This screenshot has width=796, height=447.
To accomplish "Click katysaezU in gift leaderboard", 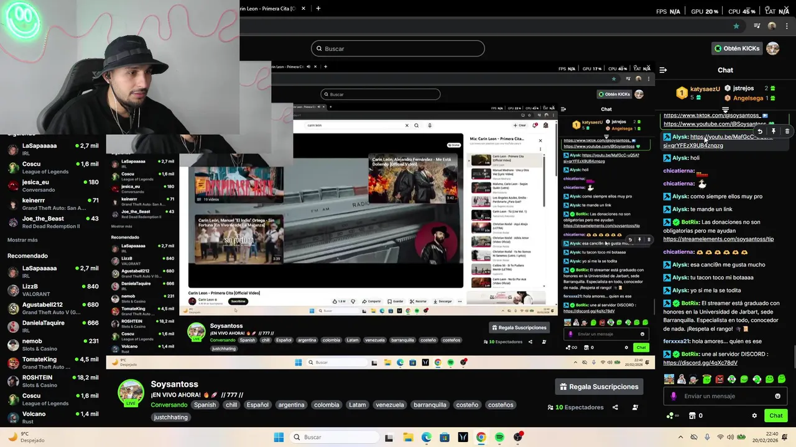I will (705, 89).
